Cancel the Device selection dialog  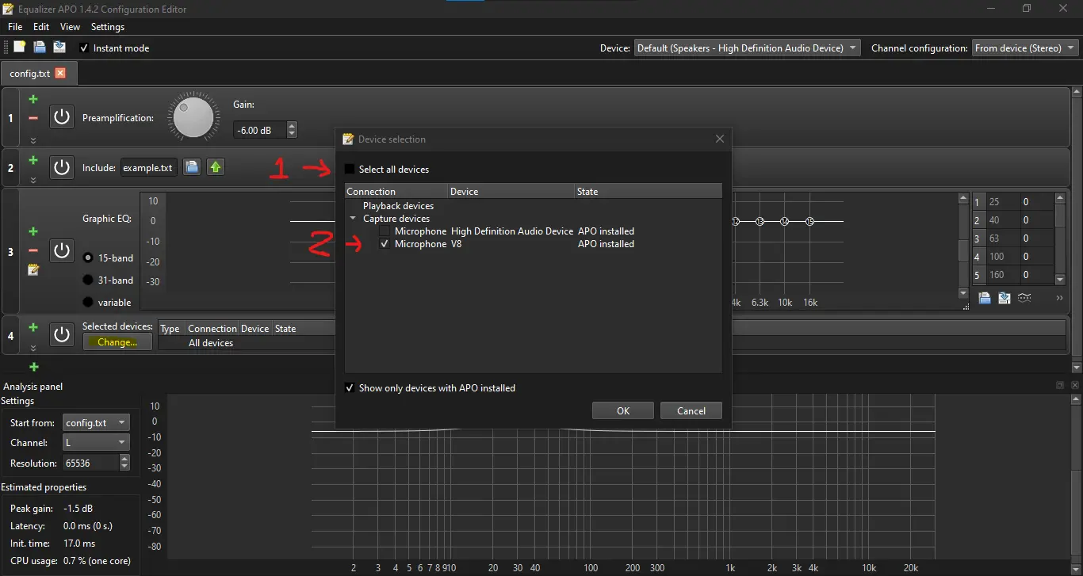point(691,410)
